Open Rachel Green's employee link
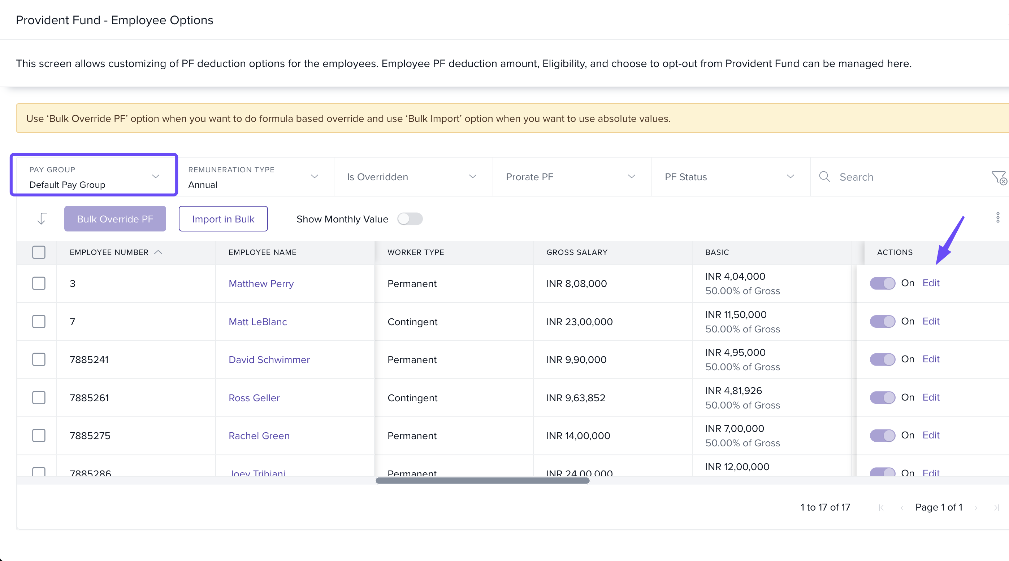The height and width of the screenshot is (561, 1009). pyautogui.click(x=259, y=436)
